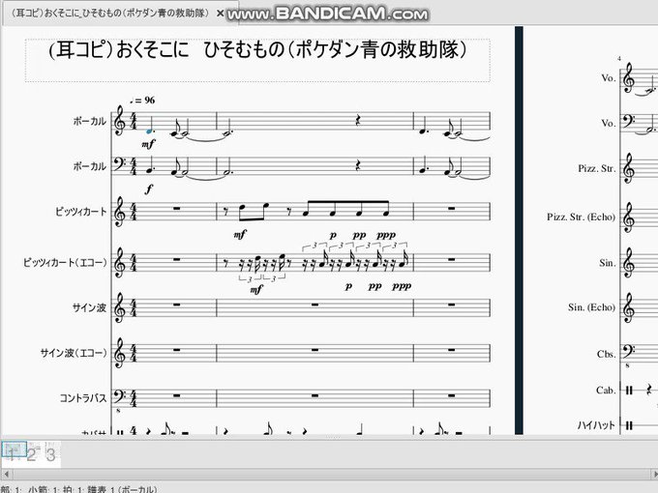The height and width of the screenshot is (493, 658).
Task: Click the サイン波 instrument name
Action: click(89, 307)
